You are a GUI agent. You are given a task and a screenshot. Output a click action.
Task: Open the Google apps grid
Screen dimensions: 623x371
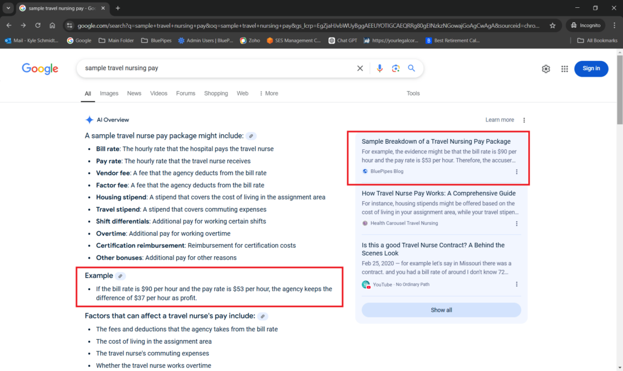[564, 69]
